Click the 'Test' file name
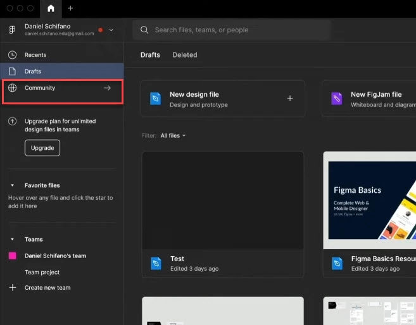Image resolution: width=416 pixels, height=325 pixels. point(177,259)
